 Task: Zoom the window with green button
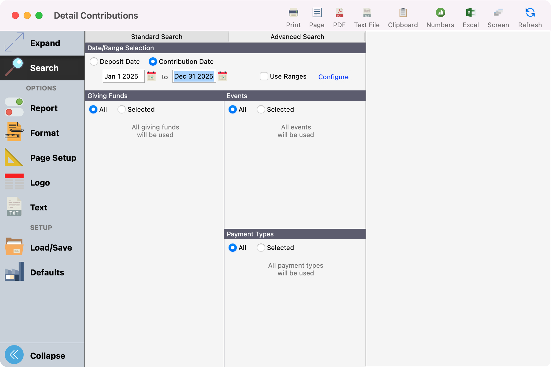click(39, 15)
